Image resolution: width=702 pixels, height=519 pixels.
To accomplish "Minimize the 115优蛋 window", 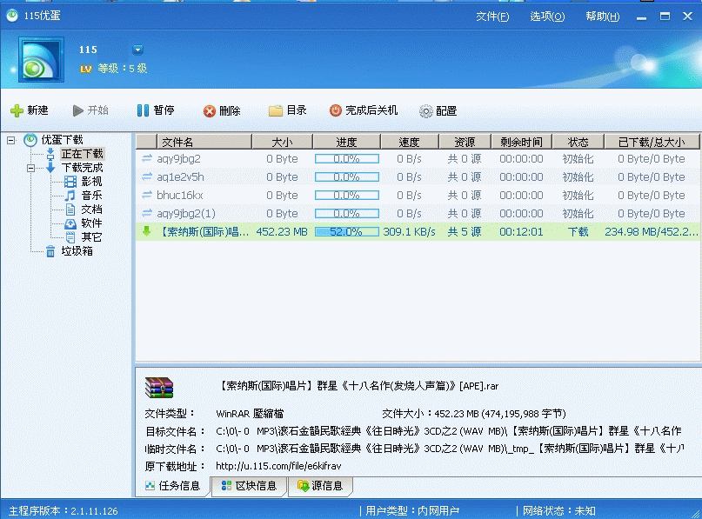I will coord(642,17).
